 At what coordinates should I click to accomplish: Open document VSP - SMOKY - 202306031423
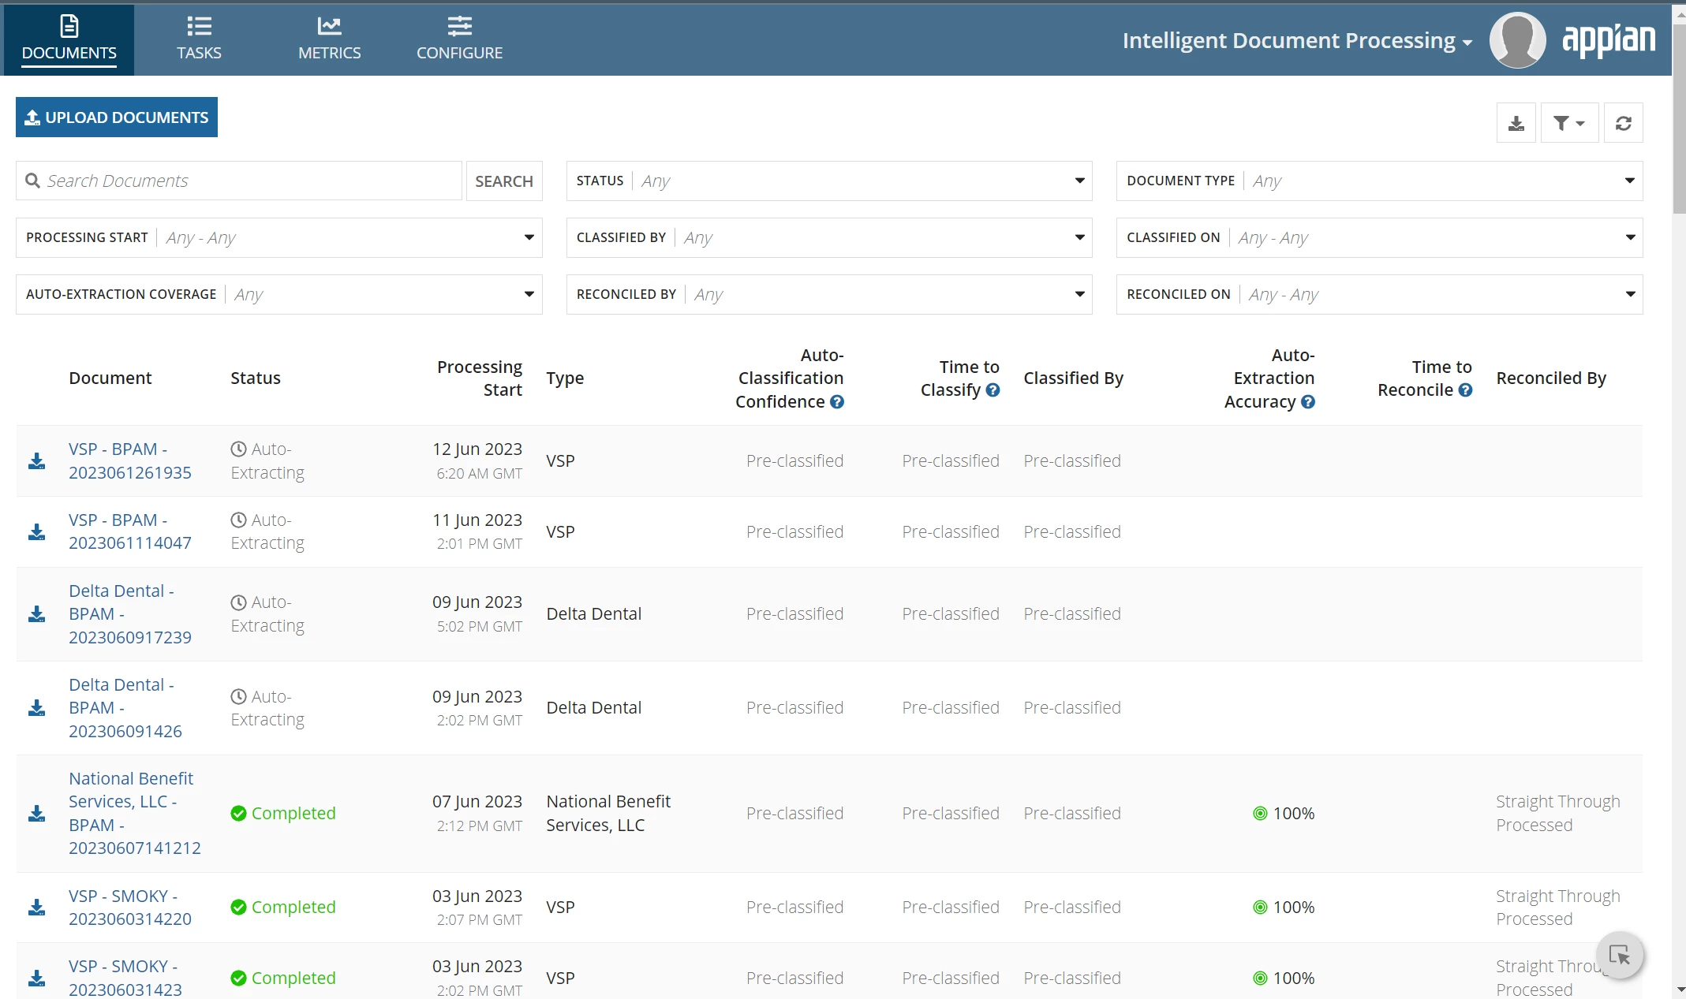(125, 978)
